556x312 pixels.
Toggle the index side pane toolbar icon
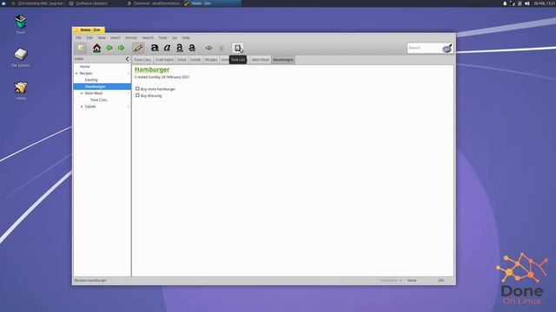(81, 48)
